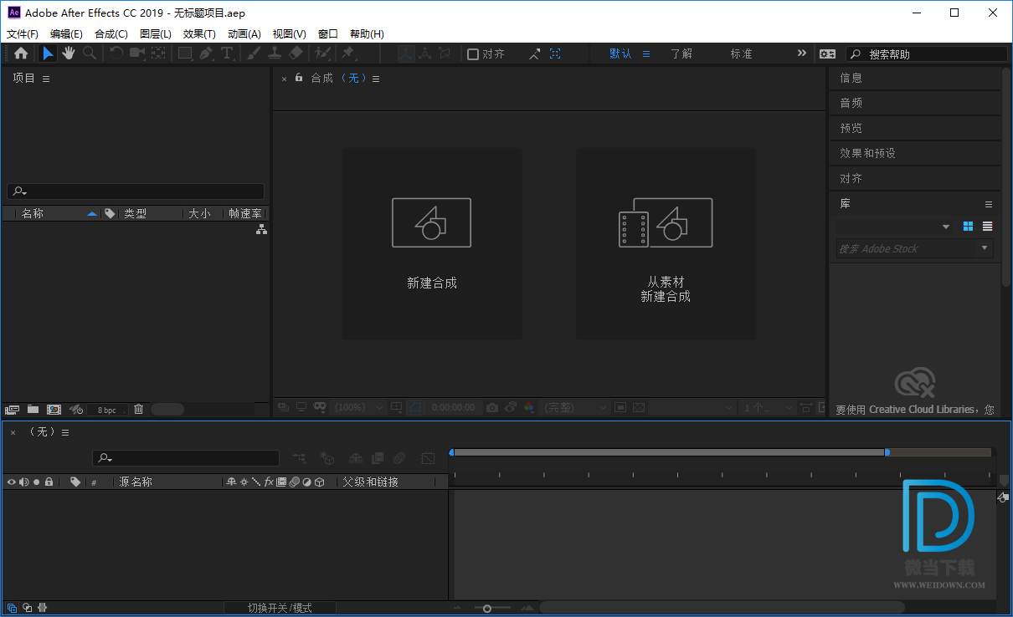Select the Pan Behind anchor point tool
This screenshot has height=617, width=1013.
coord(158,54)
